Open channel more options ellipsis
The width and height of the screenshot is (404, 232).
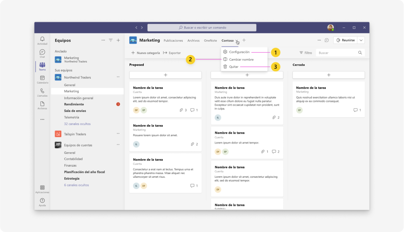pos(319,40)
